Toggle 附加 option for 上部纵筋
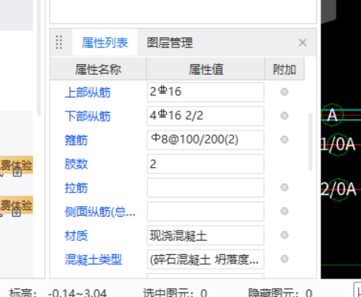Image resolution: width=361 pixels, height=297 pixels. tap(285, 92)
